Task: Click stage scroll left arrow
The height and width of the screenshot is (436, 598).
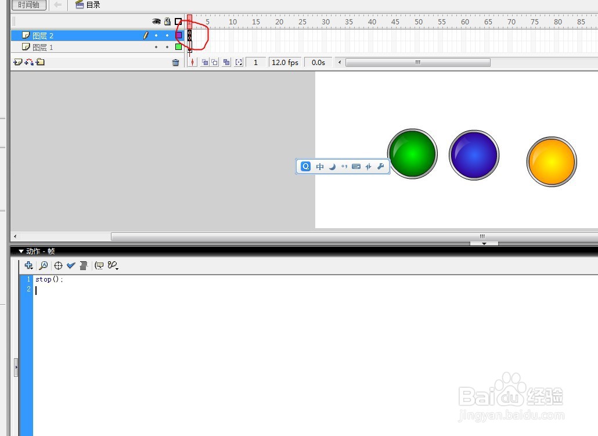Action: click(15, 236)
